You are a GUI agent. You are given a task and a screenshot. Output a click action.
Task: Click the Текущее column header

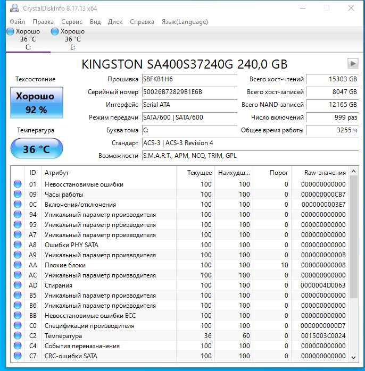tap(196, 173)
